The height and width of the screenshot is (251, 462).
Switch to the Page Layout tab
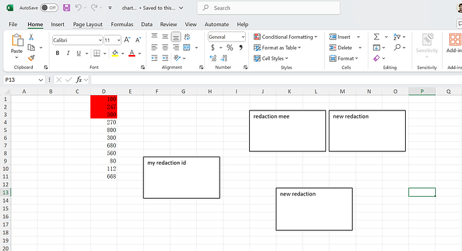tap(88, 25)
